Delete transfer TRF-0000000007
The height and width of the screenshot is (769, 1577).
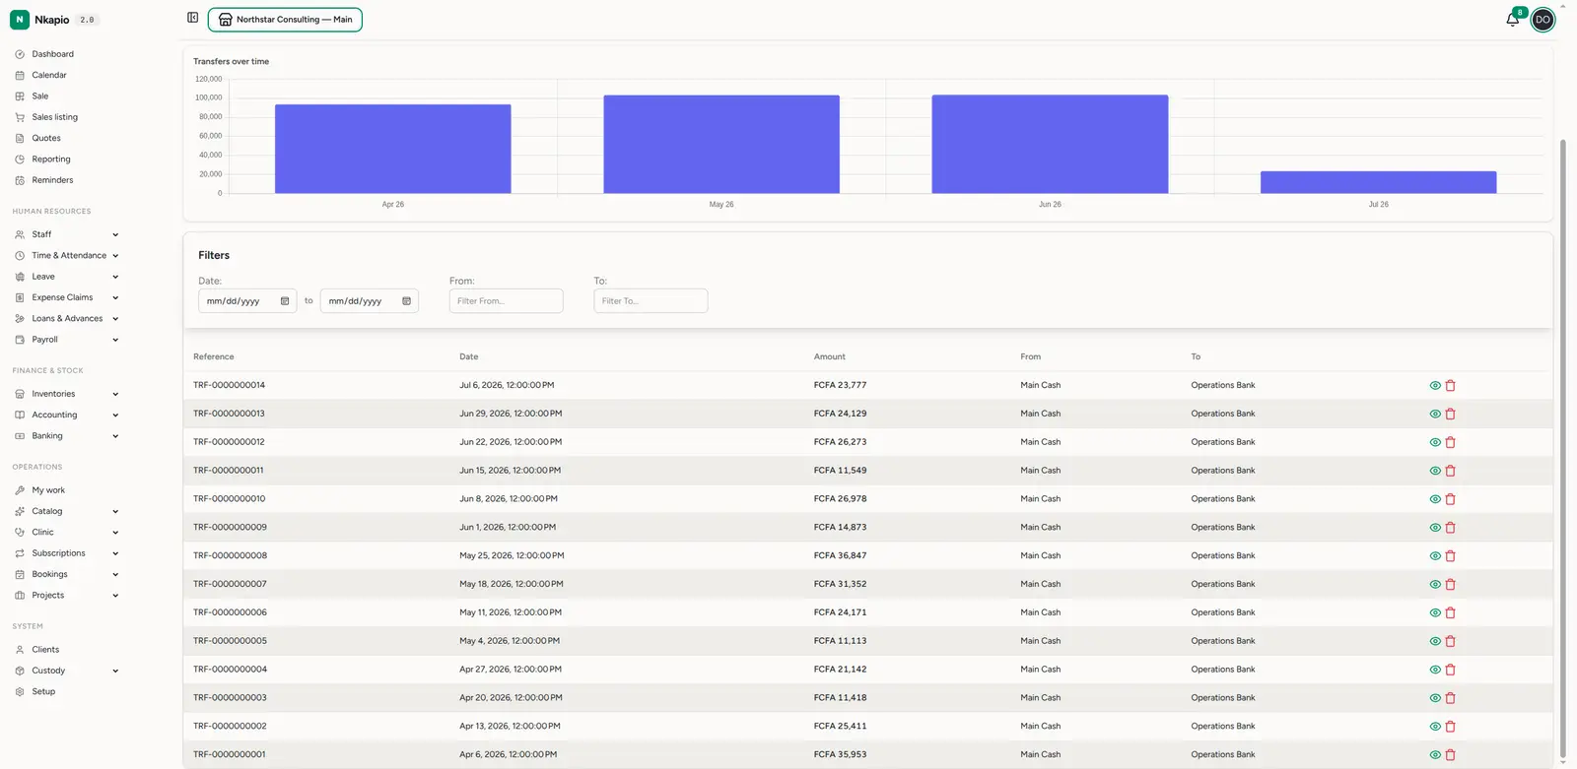coord(1450,585)
